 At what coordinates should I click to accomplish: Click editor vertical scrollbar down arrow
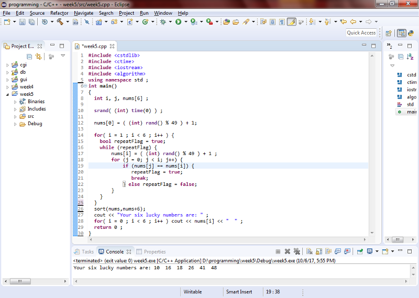[372, 233]
